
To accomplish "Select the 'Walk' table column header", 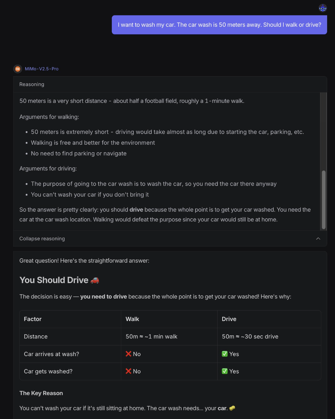I will click(x=132, y=319).
